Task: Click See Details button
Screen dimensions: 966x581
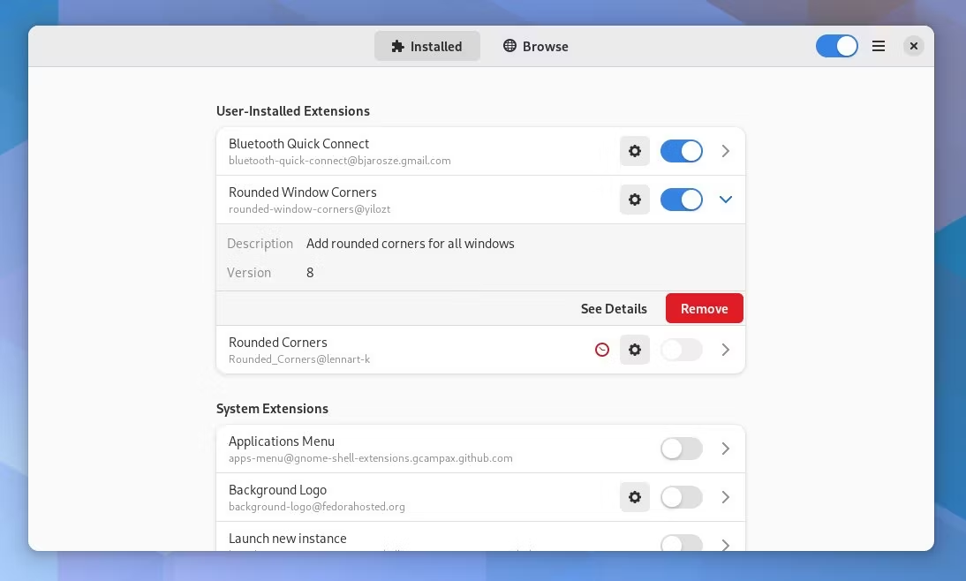Action: [614, 309]
